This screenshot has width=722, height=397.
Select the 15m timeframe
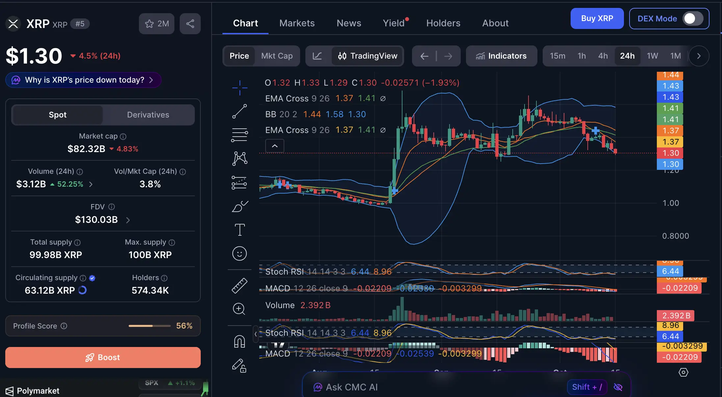(x=557, y=56)
